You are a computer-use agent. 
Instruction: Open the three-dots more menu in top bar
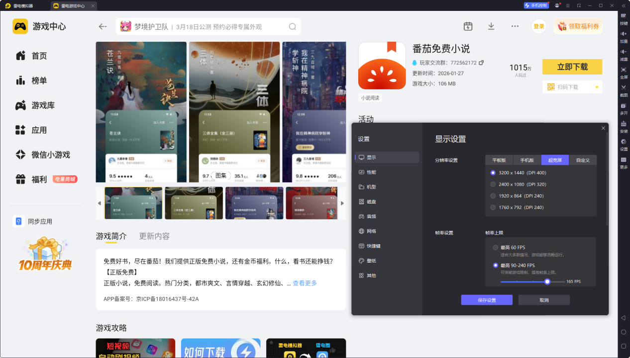tap(515, 26)
